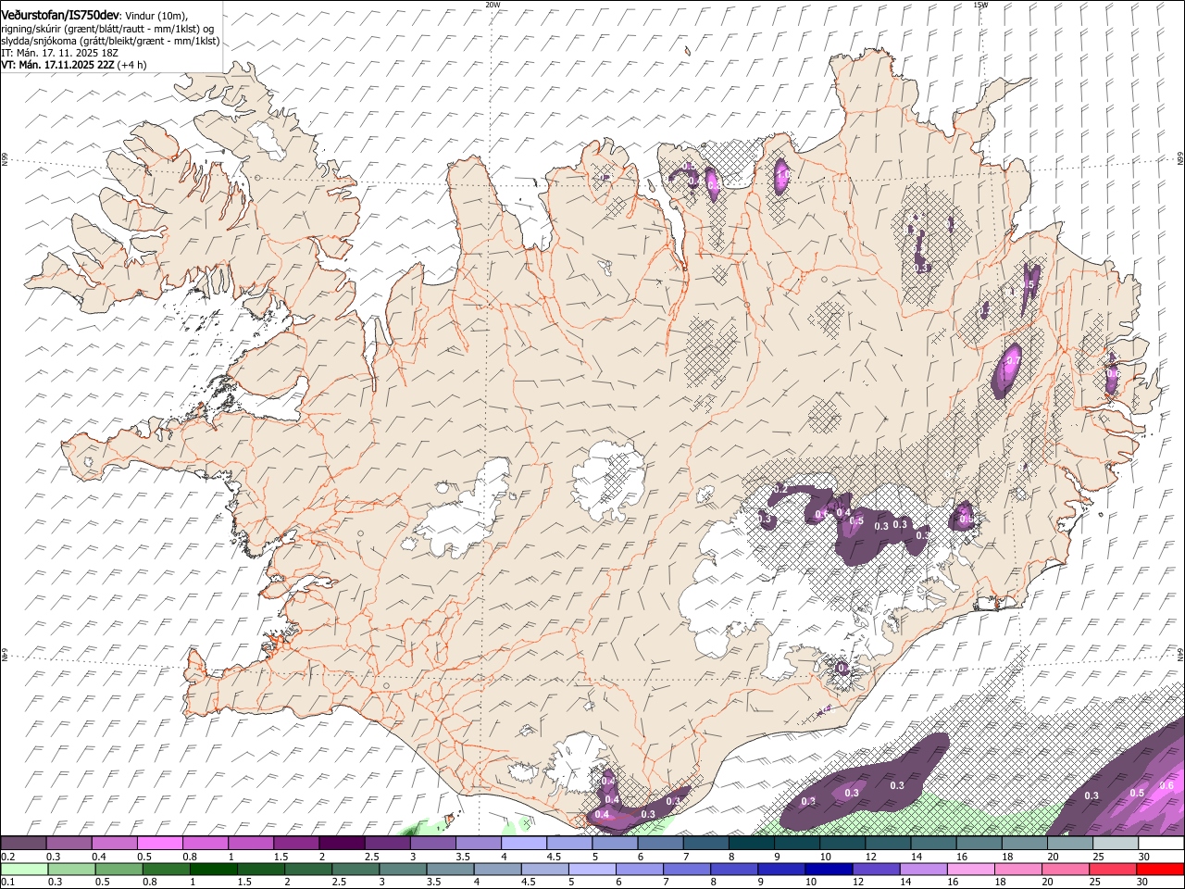Screen dimensions: 1185x889
Task: Pick the upper legend swatch labeled 1.5
Action: (296, 844)
